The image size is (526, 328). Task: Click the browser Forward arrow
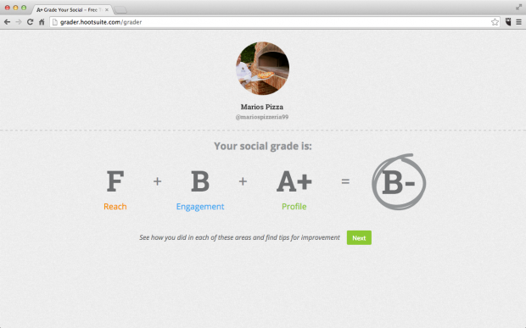(x=19, y=22)
